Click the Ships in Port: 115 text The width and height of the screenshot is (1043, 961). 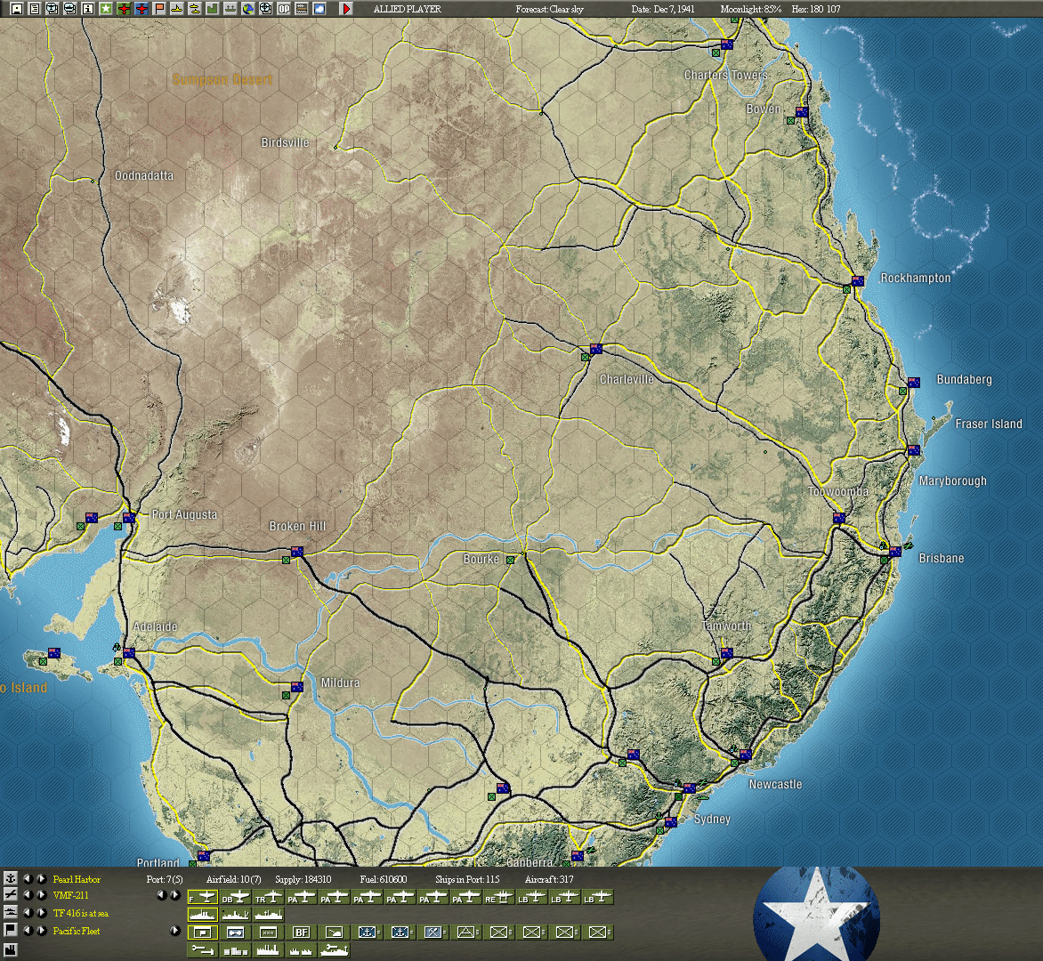[467, 879]
